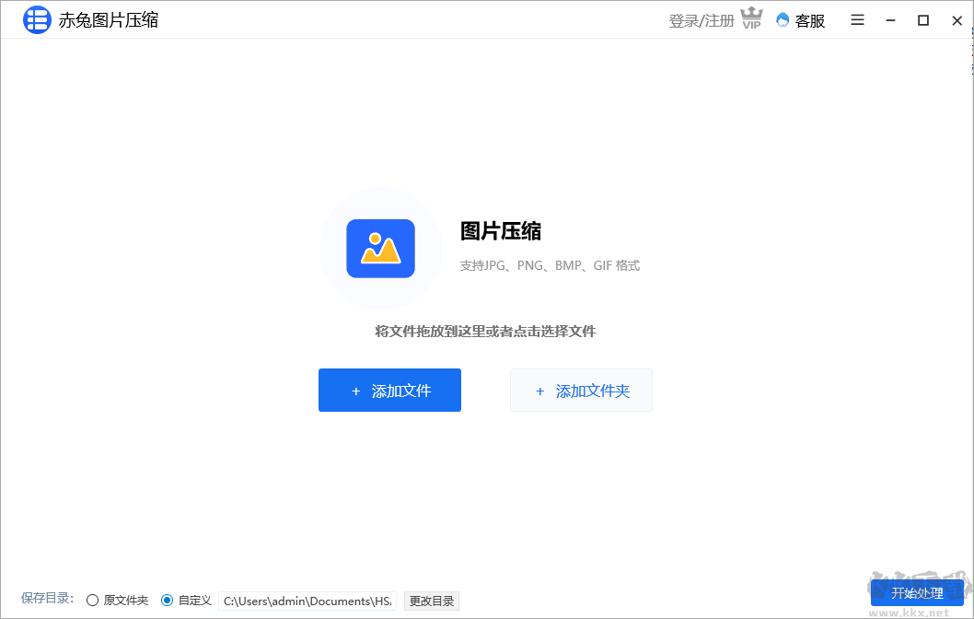Click the 客服 customer service entry
The width and height of the screenshot is (974, 619).
(x=808, y=20)
